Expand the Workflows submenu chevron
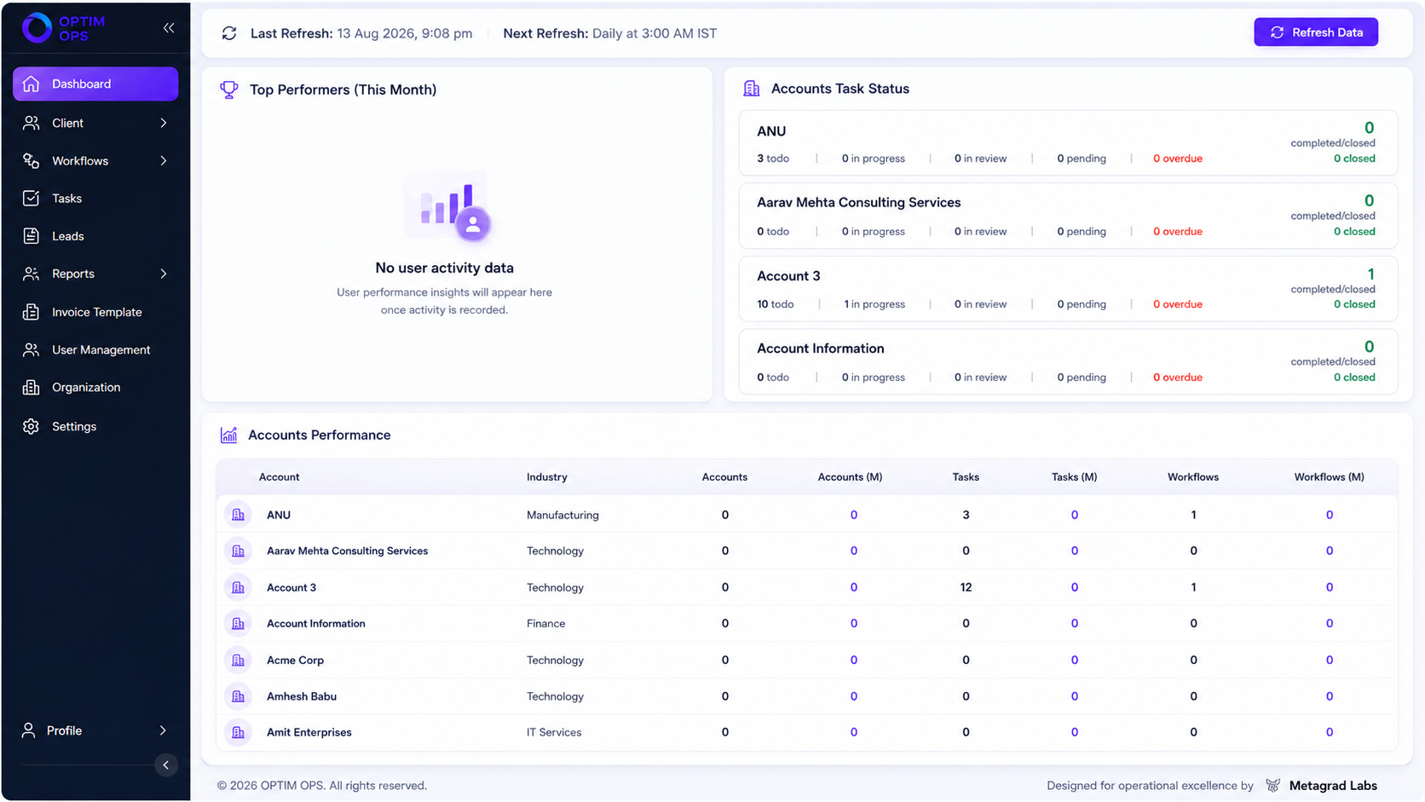The image size is (1425, 802). tap(164, 160)
